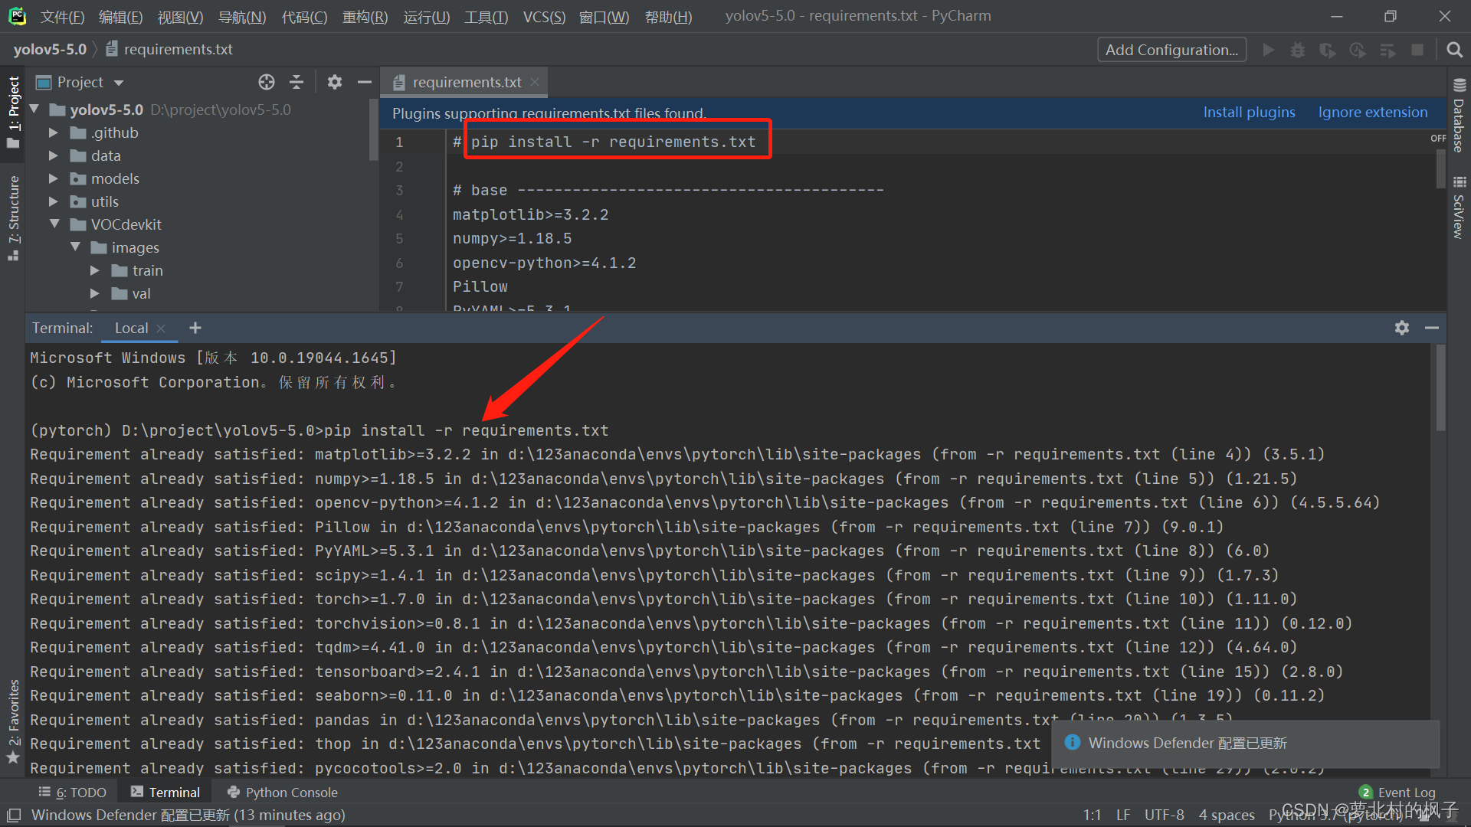This screenshot has height=827, width=1471.
Task: Open the Project view dropdown
Action: (x=119, y=83)
